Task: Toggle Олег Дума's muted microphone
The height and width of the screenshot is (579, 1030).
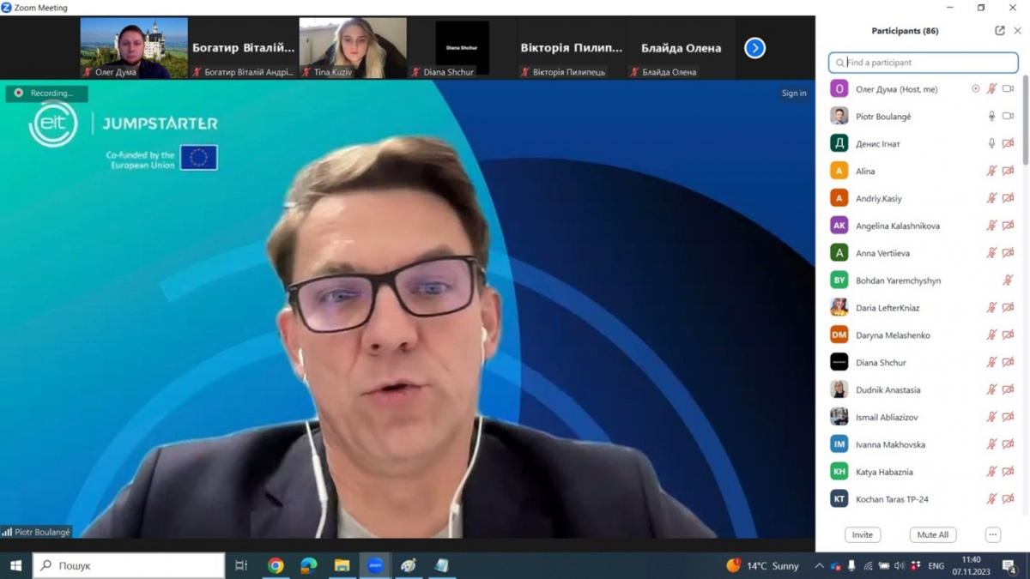Action: pyautogui.click(x=991, y=89)
